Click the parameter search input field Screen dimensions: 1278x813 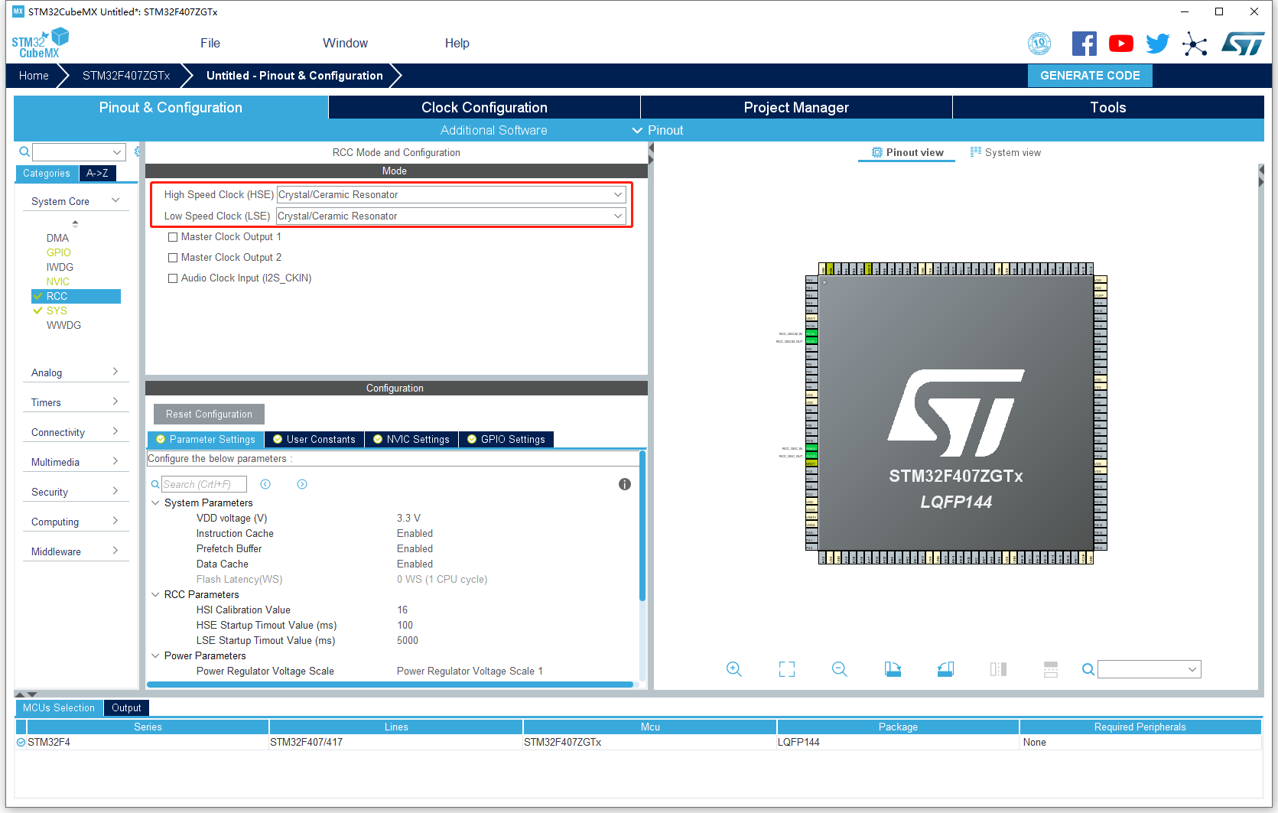[x=203, y=484]
